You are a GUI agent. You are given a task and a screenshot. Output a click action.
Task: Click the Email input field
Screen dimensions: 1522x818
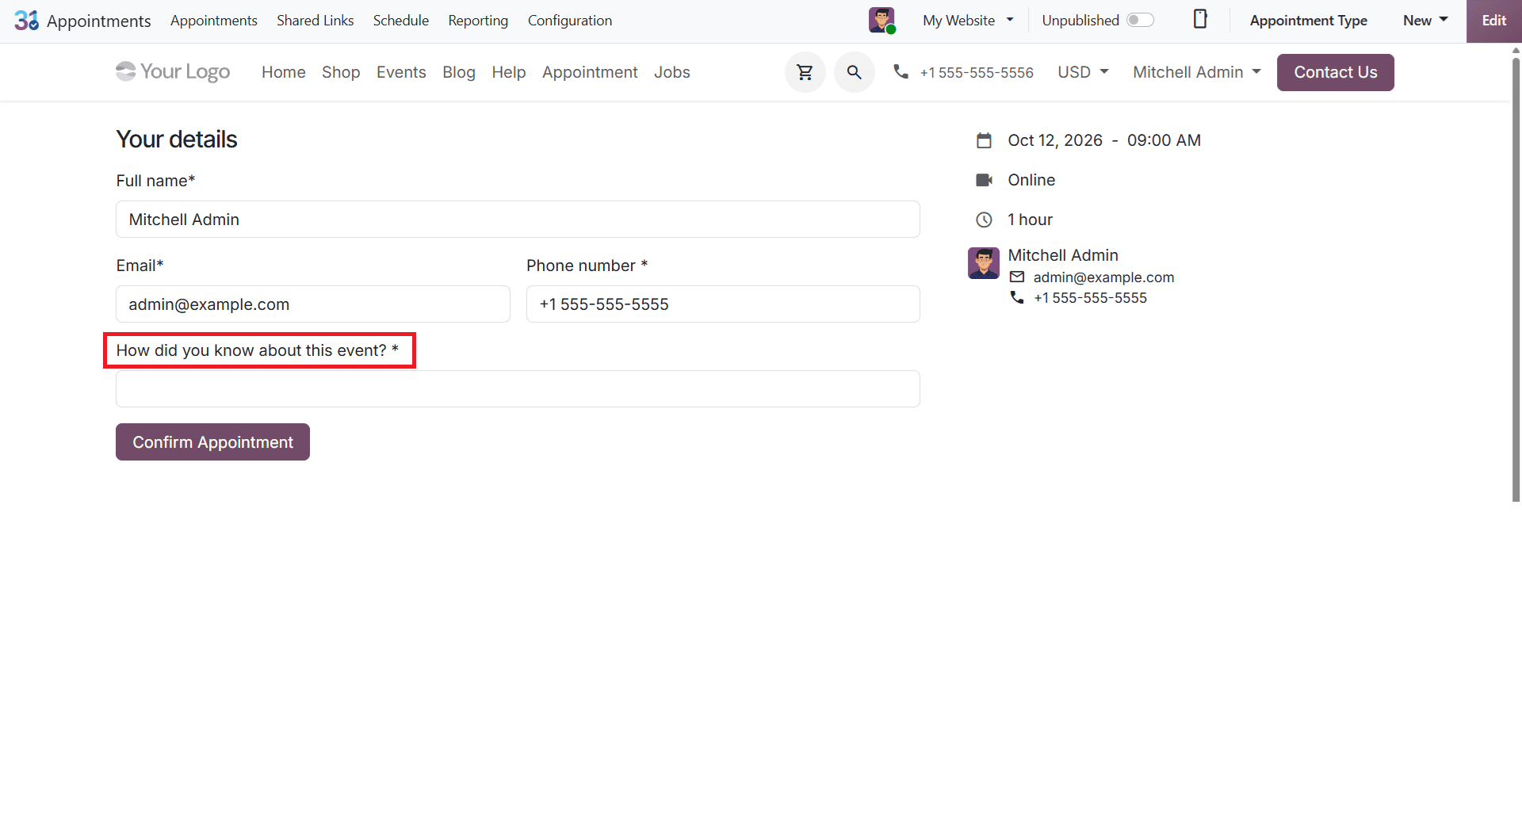coord(313,304)
